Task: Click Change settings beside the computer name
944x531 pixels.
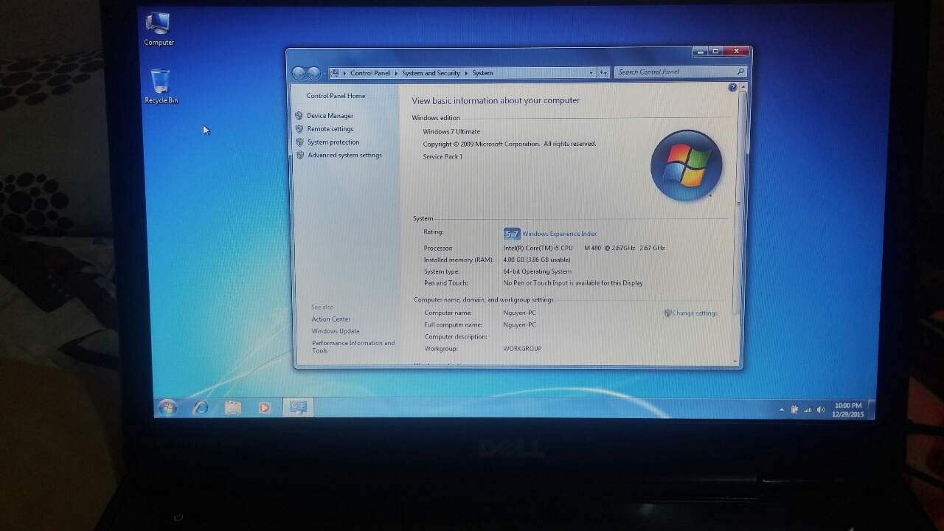Action: pyautogui.click(x=694, y=313)
